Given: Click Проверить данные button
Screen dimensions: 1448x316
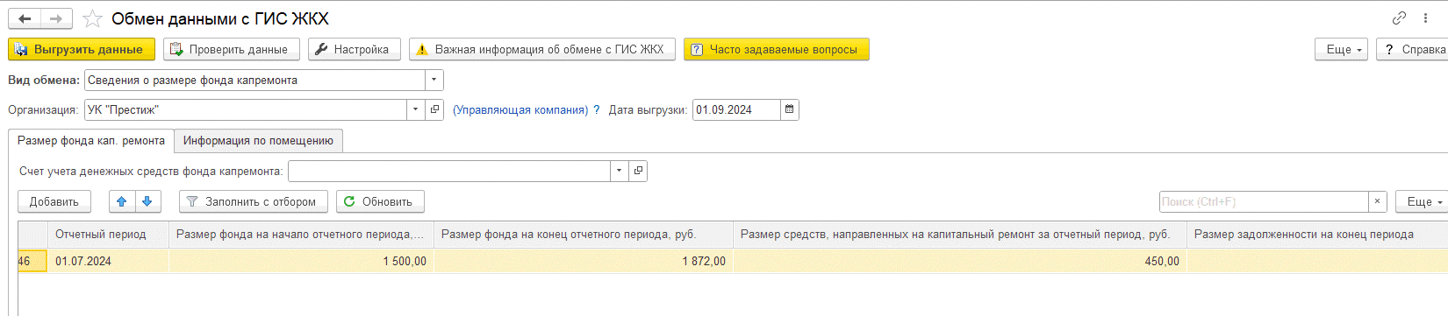Looking at the screenshot, I should [232, 49].
